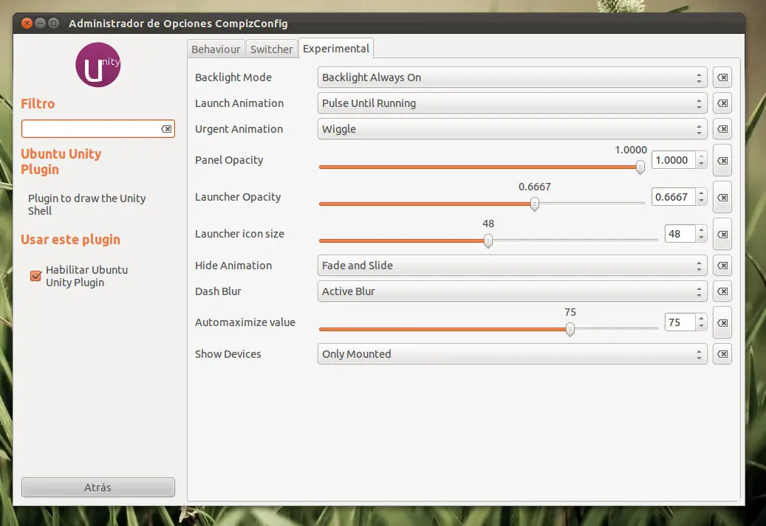The width and height of the screenshot is (766, 526).
Task: Decrease Launcher Opacity with stepper down arrow
Action: [x=701, y=201]
